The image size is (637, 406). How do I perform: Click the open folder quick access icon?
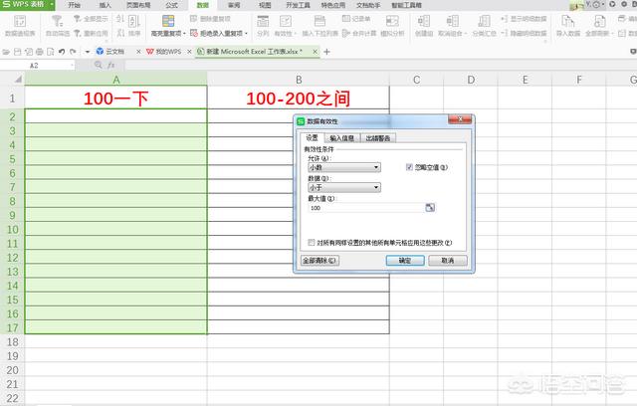tap(6, 52)
